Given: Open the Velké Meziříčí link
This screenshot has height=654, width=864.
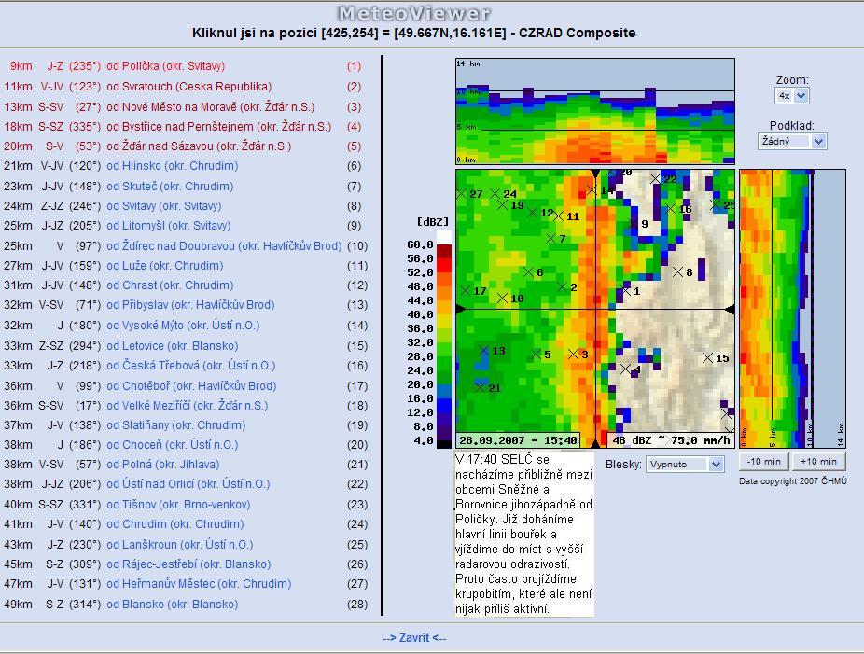Looking at the screenshot, I should 188,406.
